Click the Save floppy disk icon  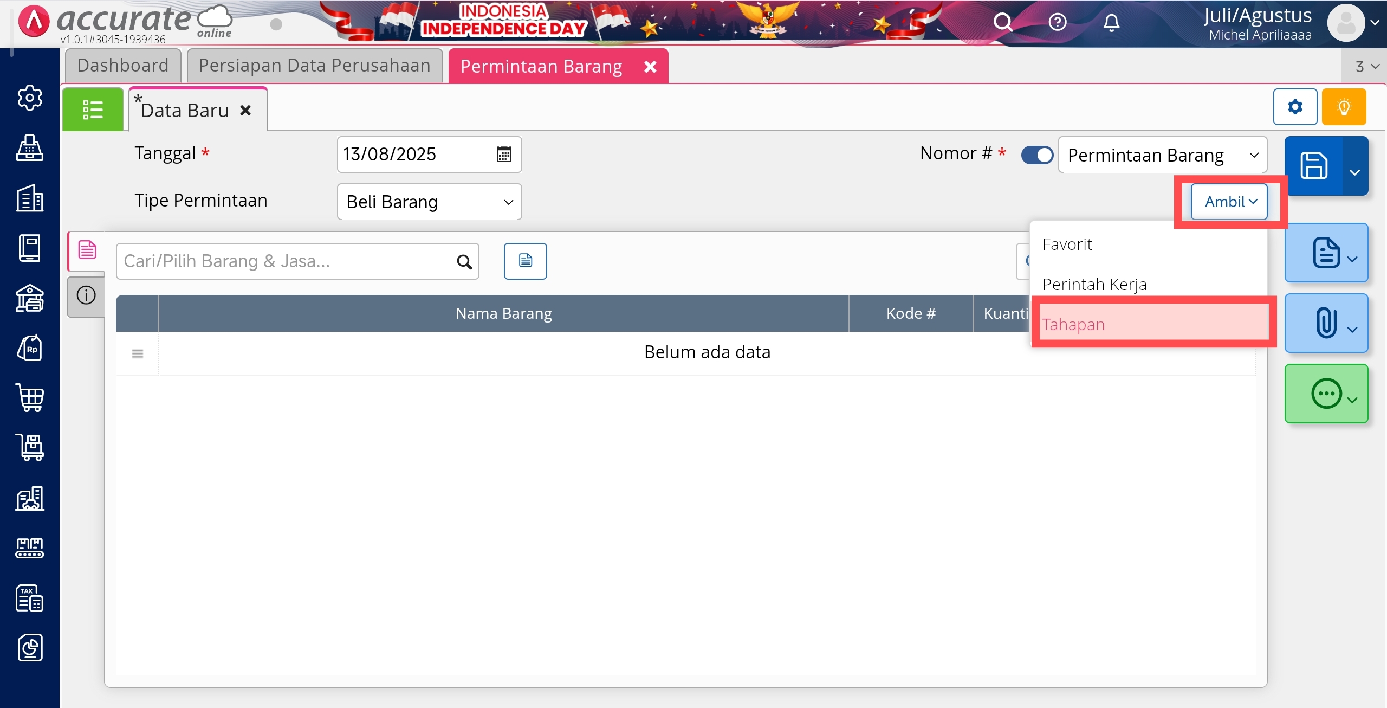coord(1313,166)
